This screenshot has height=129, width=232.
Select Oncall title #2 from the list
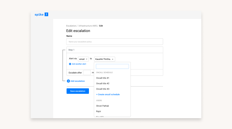(103, 84)
